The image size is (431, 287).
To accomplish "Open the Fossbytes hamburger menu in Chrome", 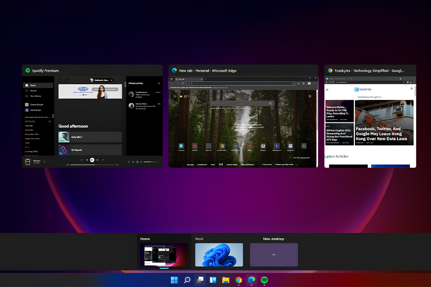I will pyautogui.click(x=327, y=89).
